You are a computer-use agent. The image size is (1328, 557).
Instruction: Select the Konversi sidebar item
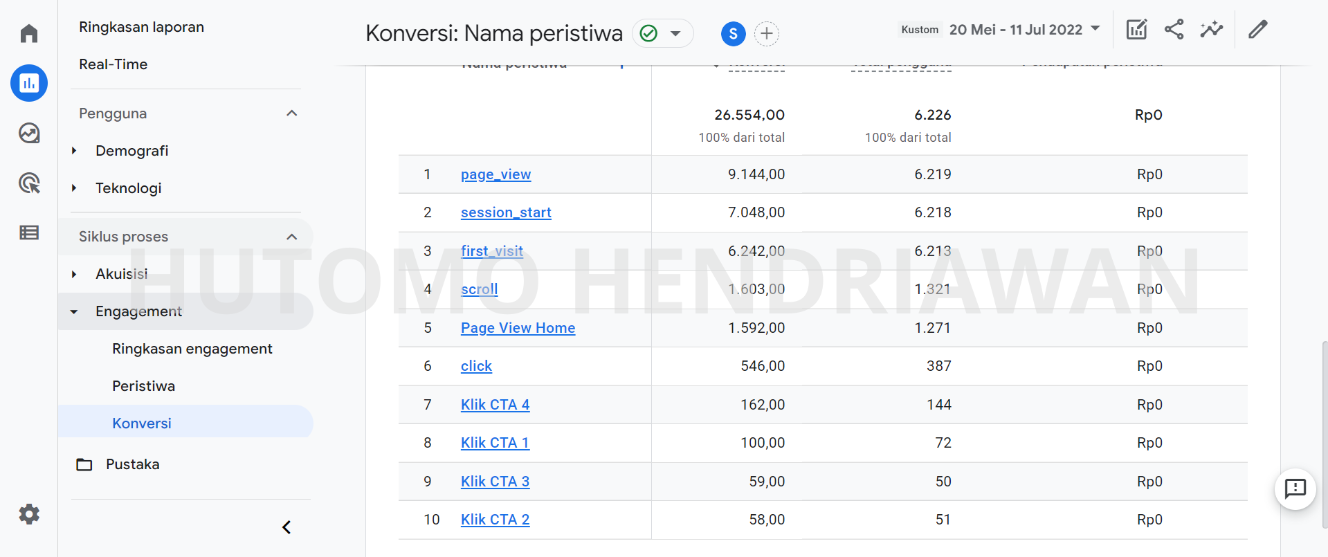click(185, 422)
